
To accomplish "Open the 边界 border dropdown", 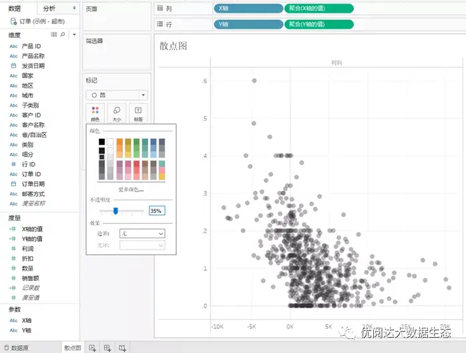I will coord(142,234).
